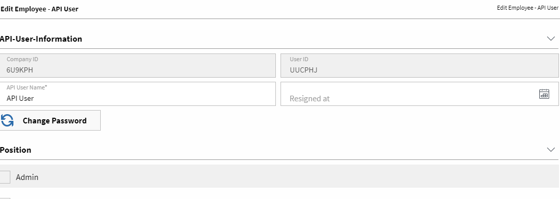Click the Change Password button text
Image resolution: width=560 pixels, height=199 pixels.
click(x=55, y=121)
